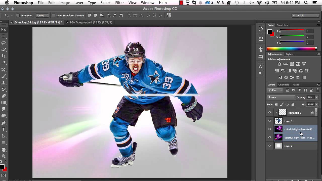This screenshot has width=322, height=181.
Task: Open the Screen blend mode dropdown
Action: click(281, 97)
